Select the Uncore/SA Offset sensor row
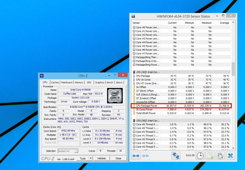This screenshot has height=170, width=245. pos(181,102)
